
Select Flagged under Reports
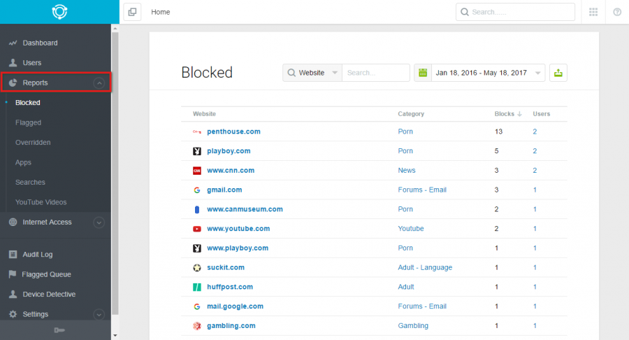click(28, 122)
